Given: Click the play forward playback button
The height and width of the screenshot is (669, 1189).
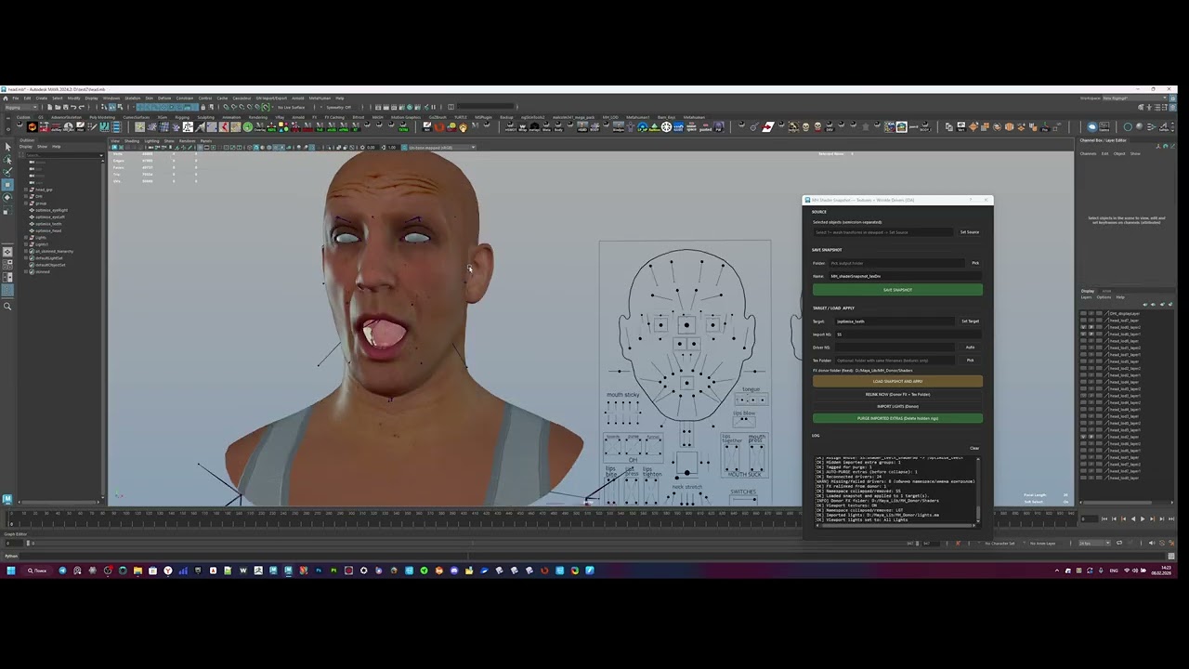Looking at the screenshot, I should point(1143,518).
